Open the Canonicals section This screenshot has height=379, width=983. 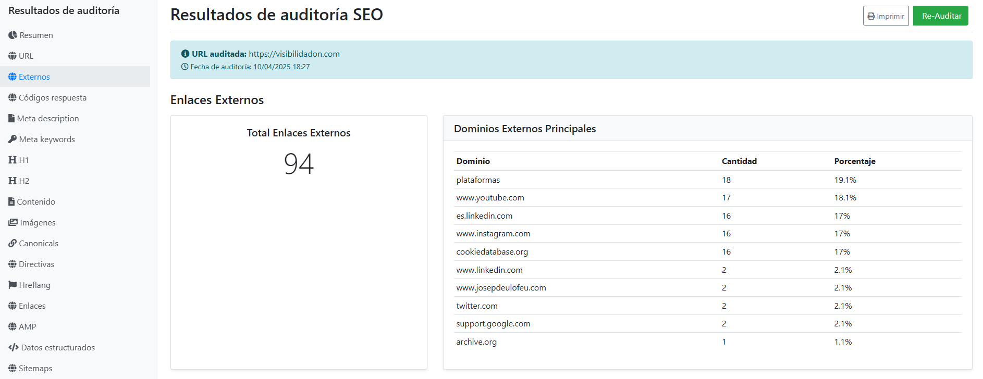tap(75, 243)
